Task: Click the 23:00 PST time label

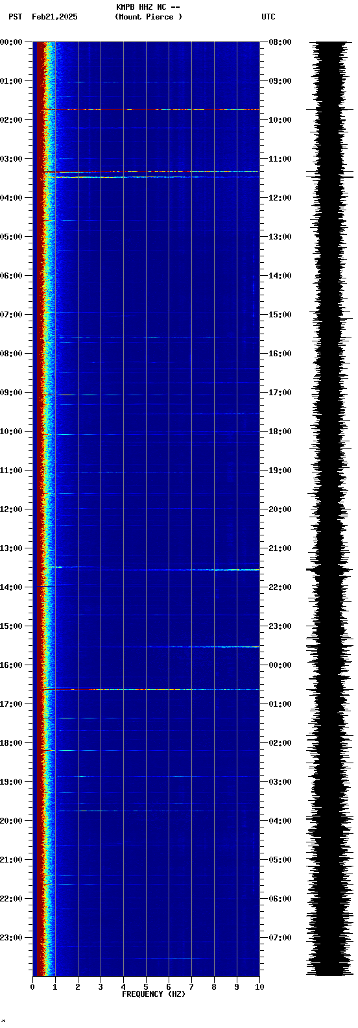Action: [11, 938]
